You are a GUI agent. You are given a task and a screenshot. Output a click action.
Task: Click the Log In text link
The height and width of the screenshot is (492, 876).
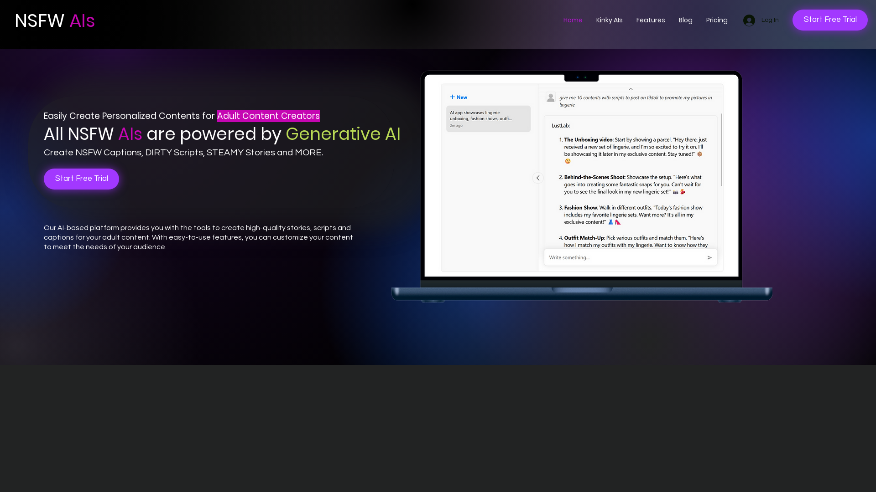(770, 20)
